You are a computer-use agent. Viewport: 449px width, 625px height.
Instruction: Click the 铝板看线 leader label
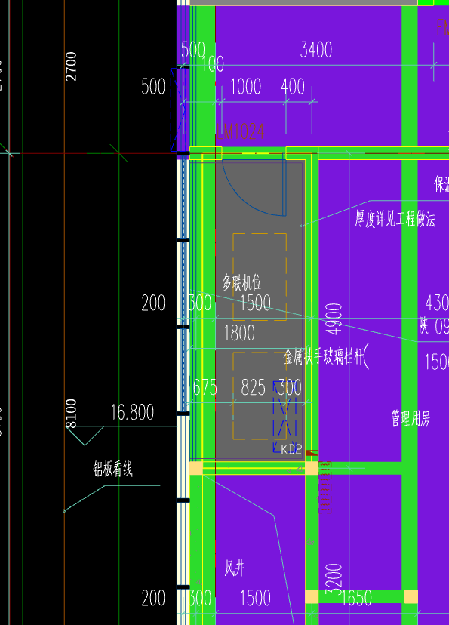click(112, 469)
